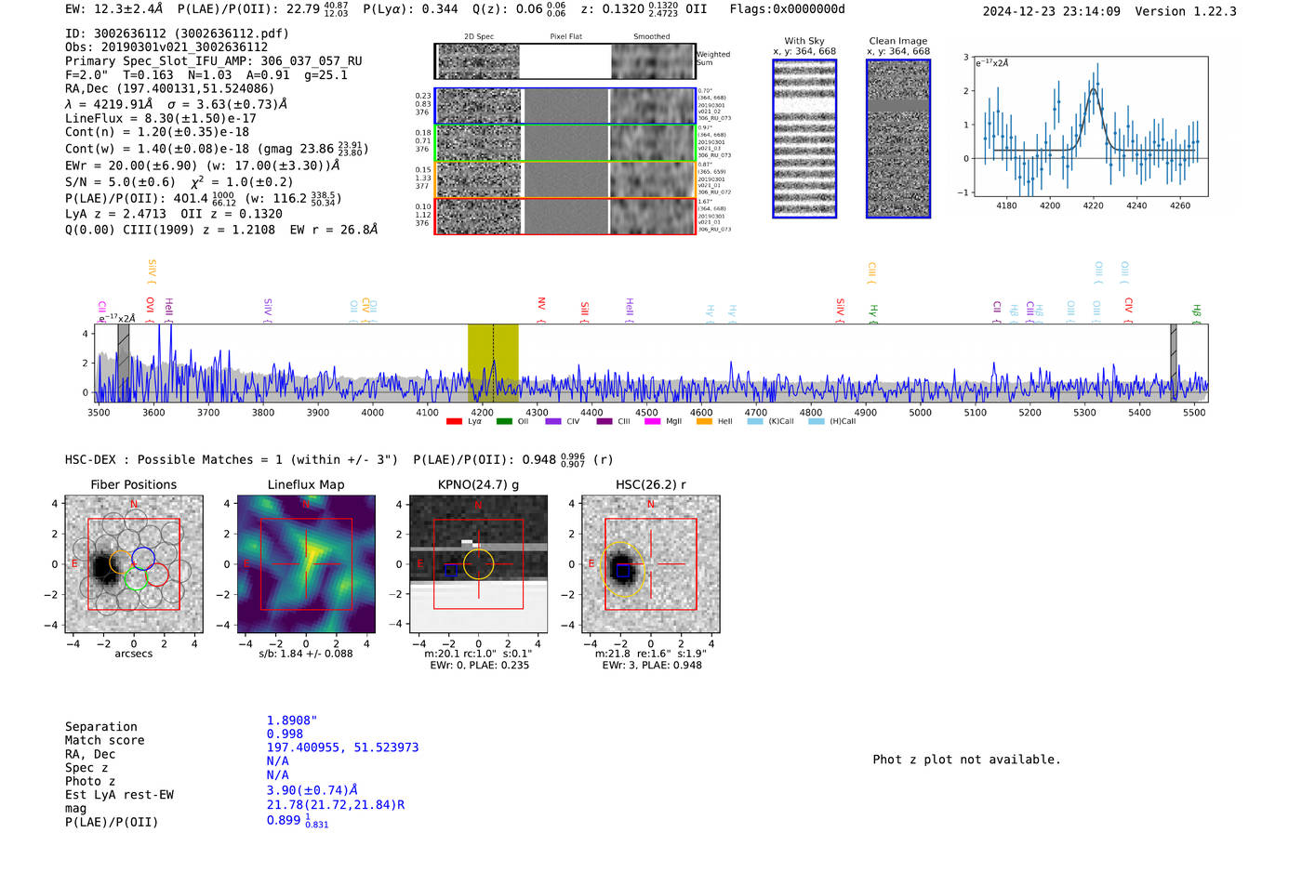Open the HSC(26.2) r cutout image

pyautogui.click(x=650, y=564)
